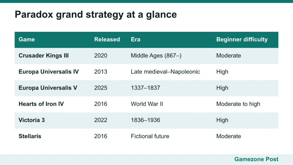Select the "Game" column header
The height and width of the screenshot is (165, 293).
27,40
